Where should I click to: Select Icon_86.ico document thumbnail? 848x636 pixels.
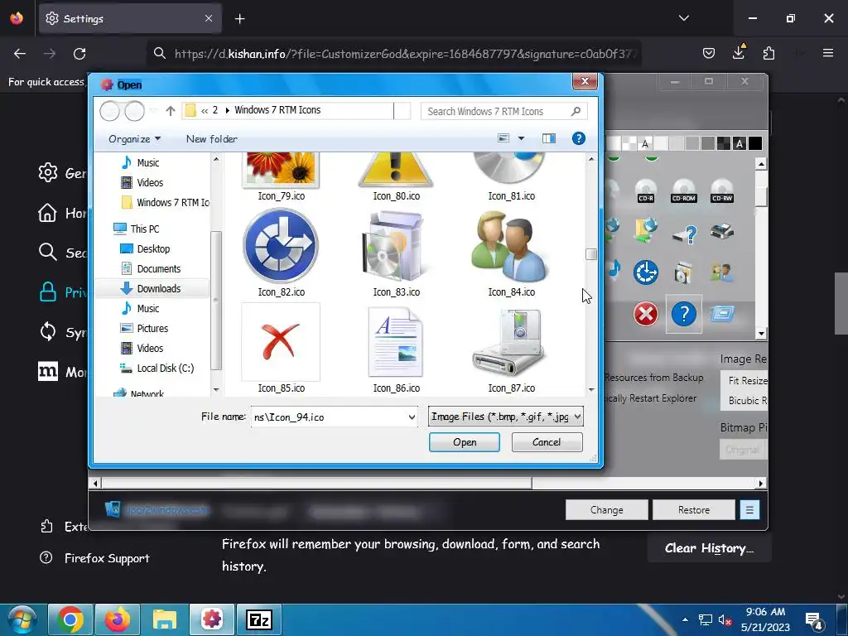[395, 342]
